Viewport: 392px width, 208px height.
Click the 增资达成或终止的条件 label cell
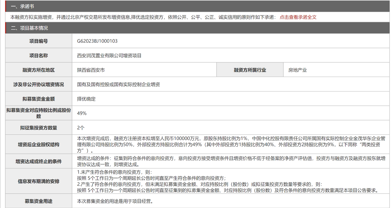tap(39, 161)
